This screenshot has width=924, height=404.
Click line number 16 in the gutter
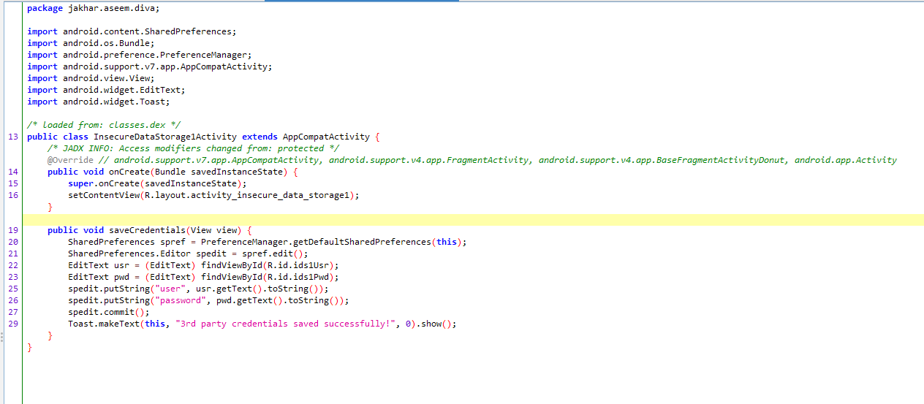click(x=14, y=195)
